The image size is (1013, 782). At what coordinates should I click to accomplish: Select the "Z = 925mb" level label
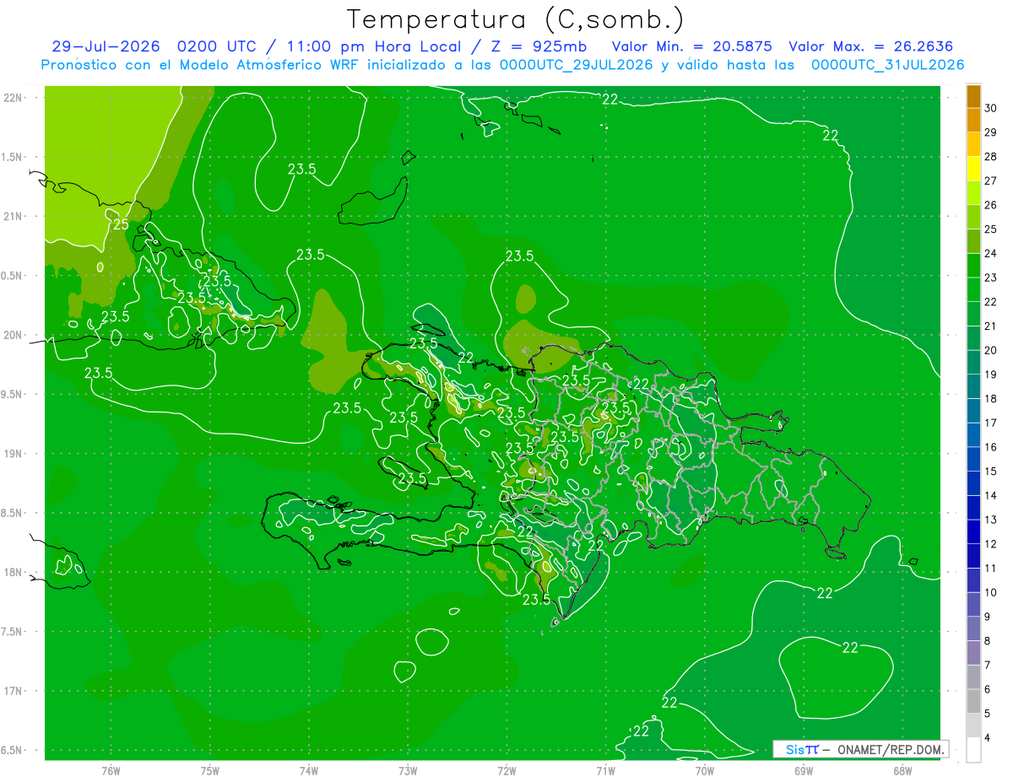539,46
